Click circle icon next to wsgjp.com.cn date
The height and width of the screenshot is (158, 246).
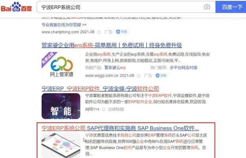click(138, 76)
